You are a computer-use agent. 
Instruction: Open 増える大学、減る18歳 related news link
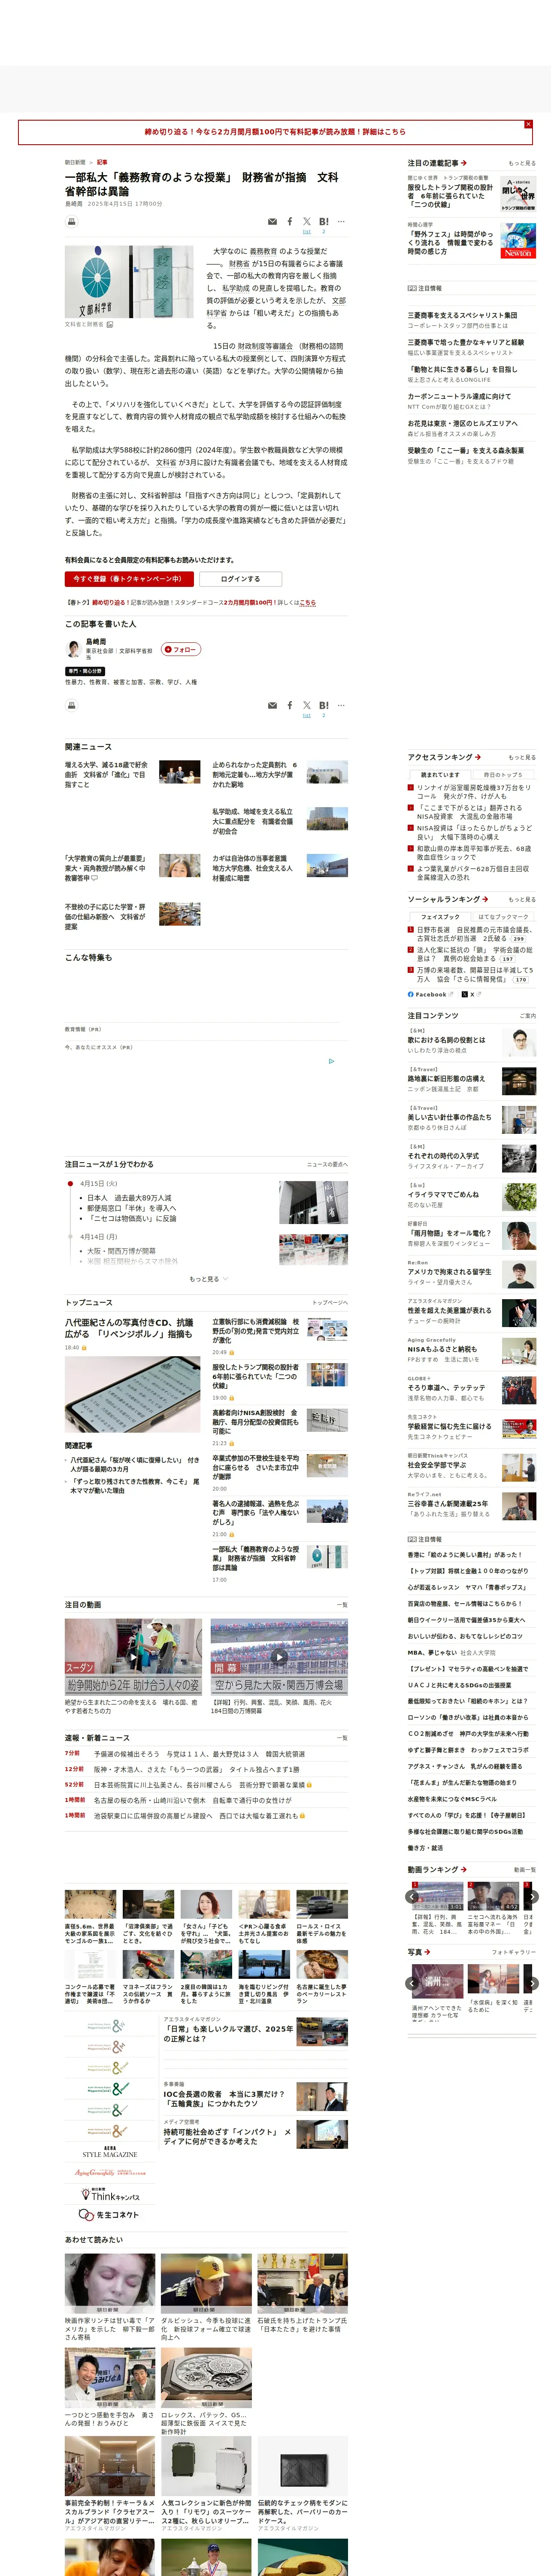107,774
